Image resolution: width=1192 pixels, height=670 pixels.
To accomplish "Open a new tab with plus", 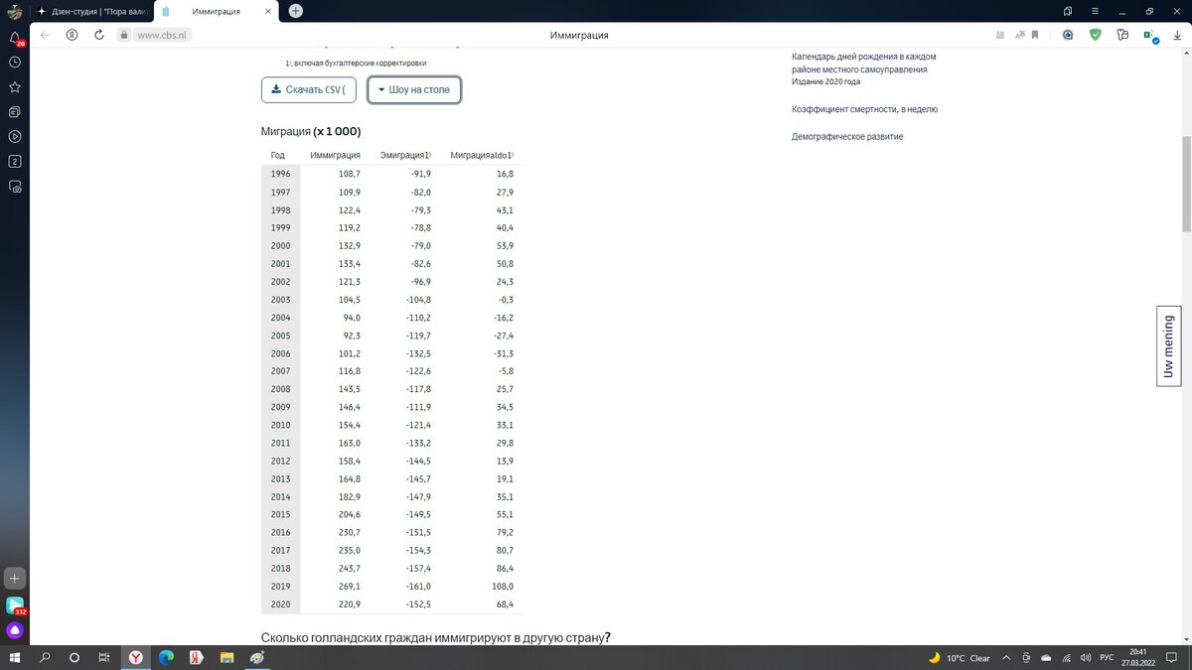I will pyautogui.click(x=296, y=10).
